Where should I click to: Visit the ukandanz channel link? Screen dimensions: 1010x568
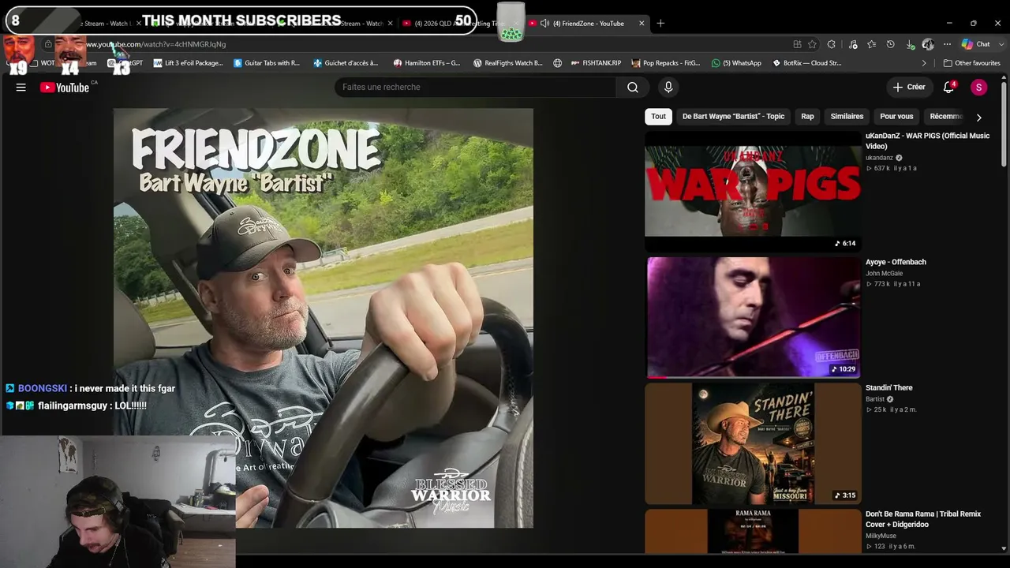pyautogui.click(x=879, y=158)
